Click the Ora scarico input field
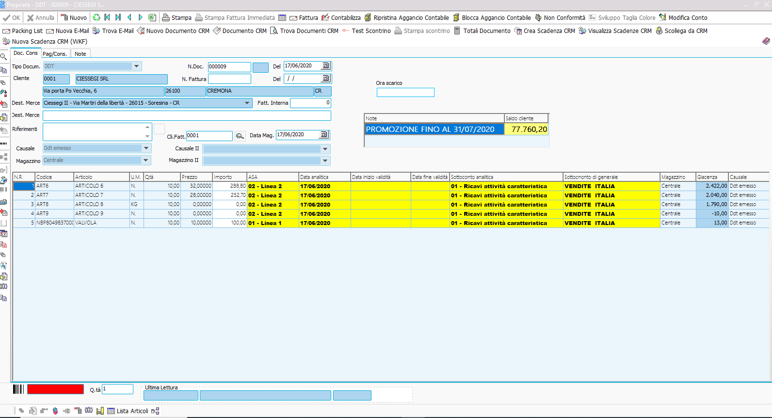Viewport: 772px width, 418px height. coord(405,92)
